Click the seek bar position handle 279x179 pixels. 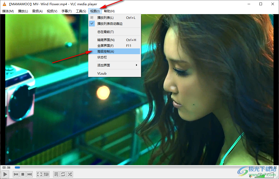17,167
